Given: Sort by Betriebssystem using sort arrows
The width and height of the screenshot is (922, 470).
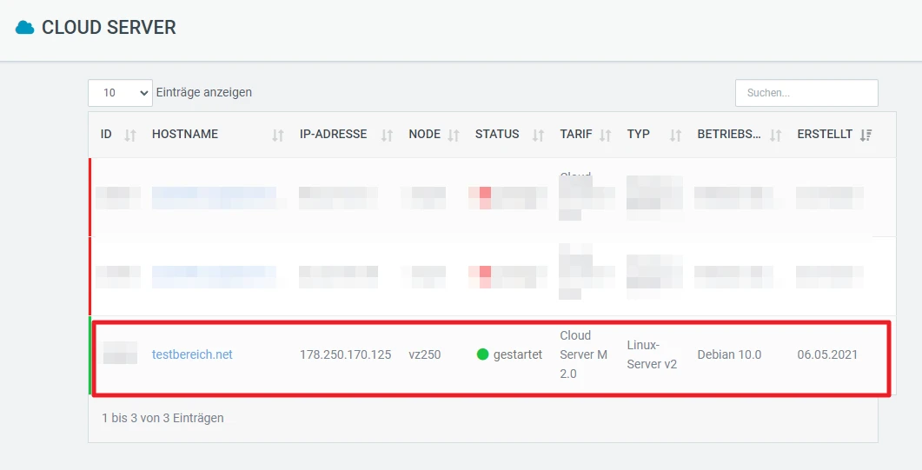Looking at the screenshot, I should tap(776, 135).
